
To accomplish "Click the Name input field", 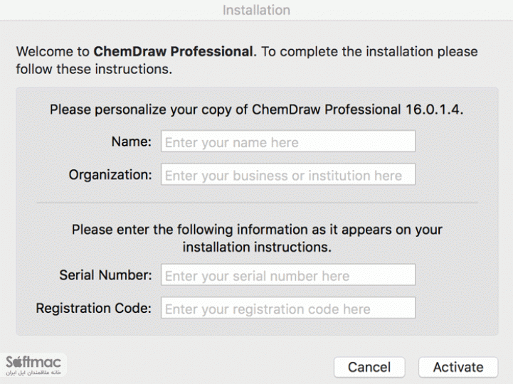I will (288, 142).
